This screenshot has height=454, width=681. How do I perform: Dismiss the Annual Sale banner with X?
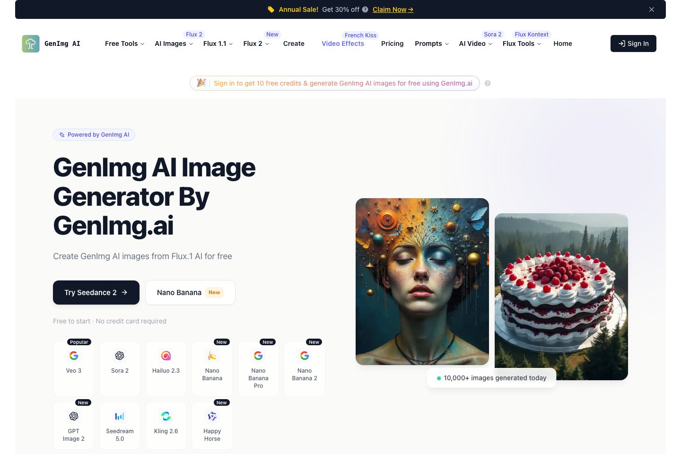coord(652,9)
